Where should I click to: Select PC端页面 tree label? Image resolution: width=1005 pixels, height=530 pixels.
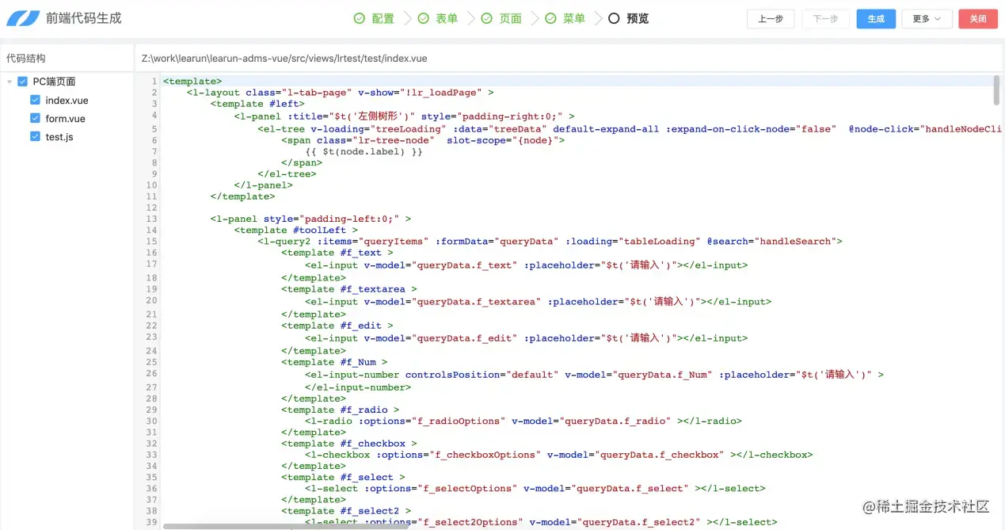[54, 82]
